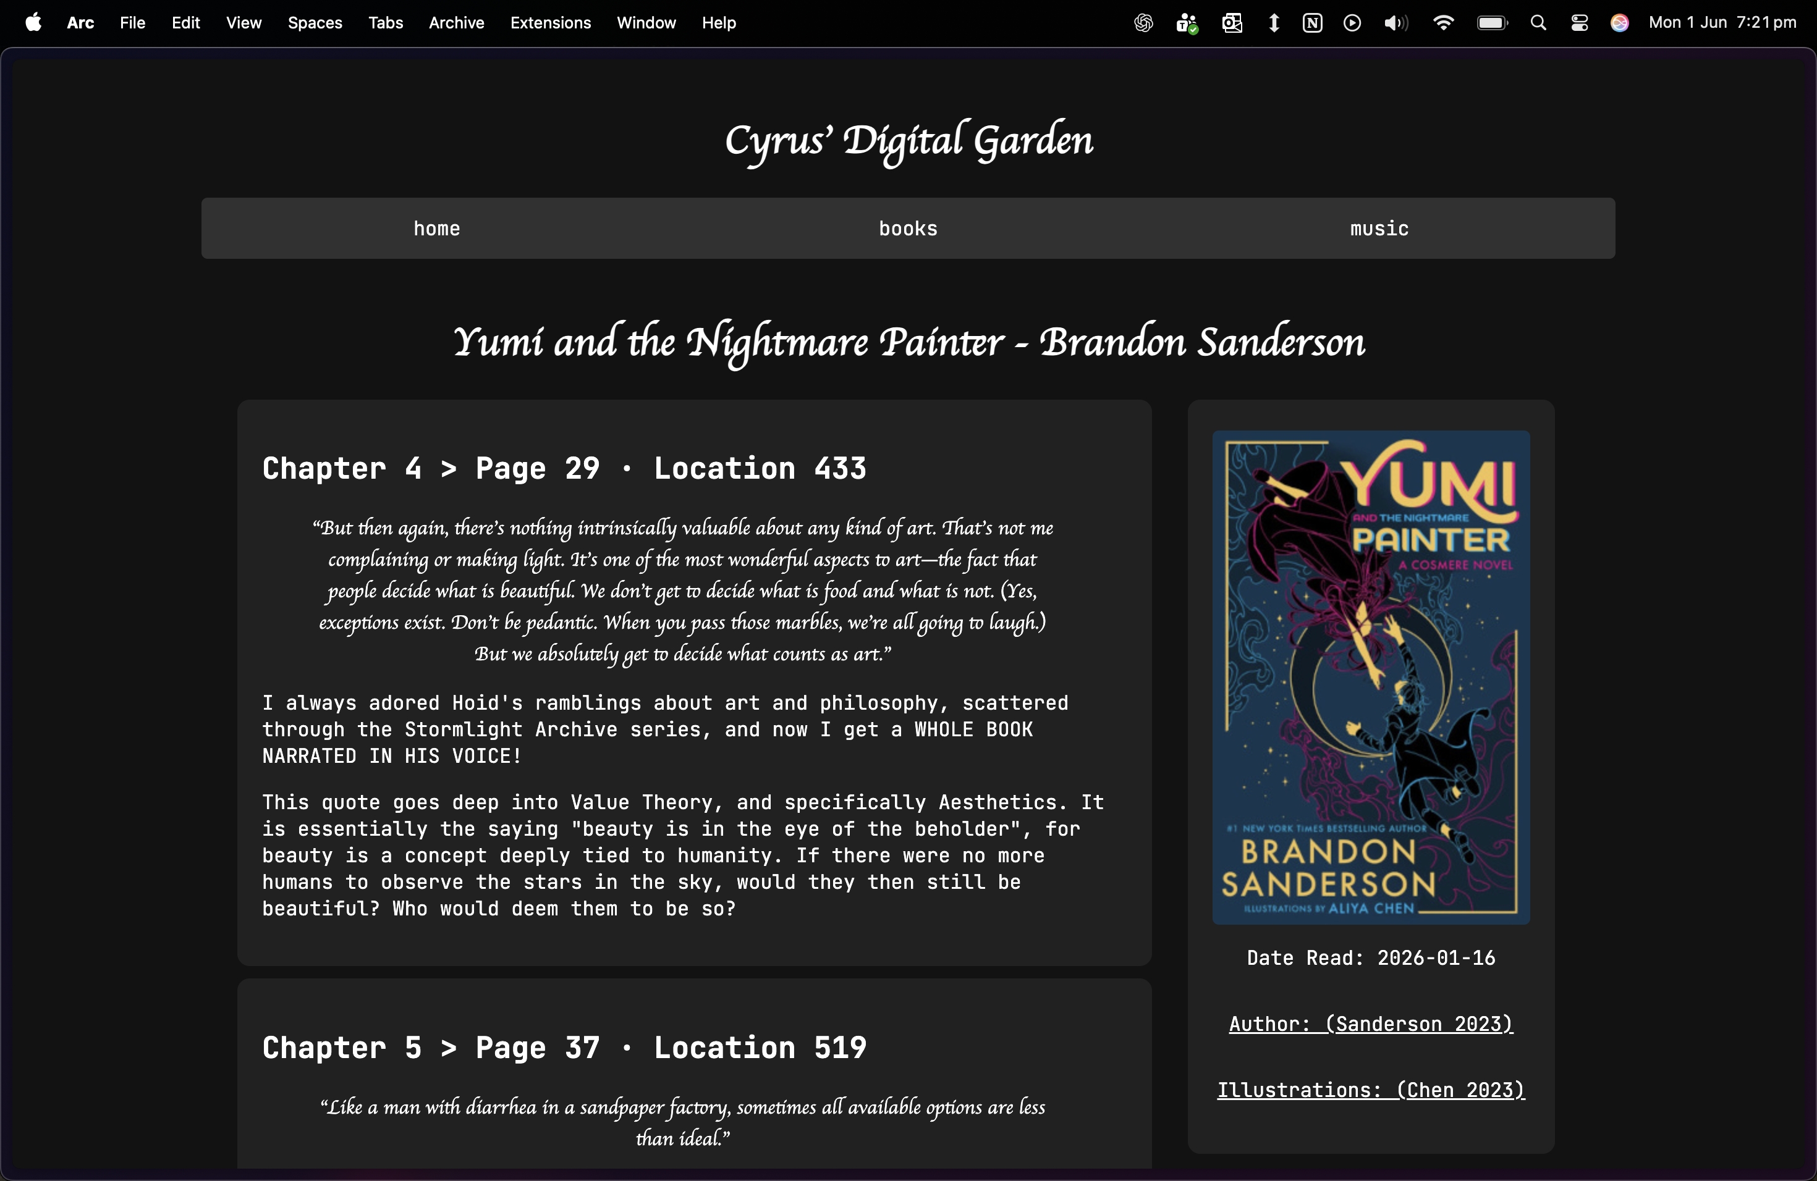Open the ChatGPT menu bar icon

(1143, 23)
